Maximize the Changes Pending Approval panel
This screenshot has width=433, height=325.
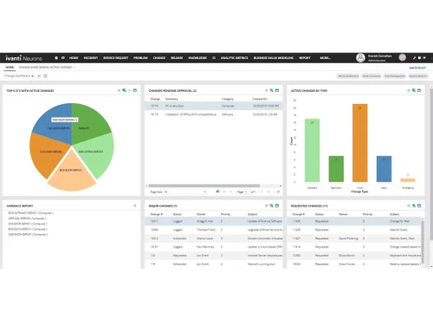(277, 90)
